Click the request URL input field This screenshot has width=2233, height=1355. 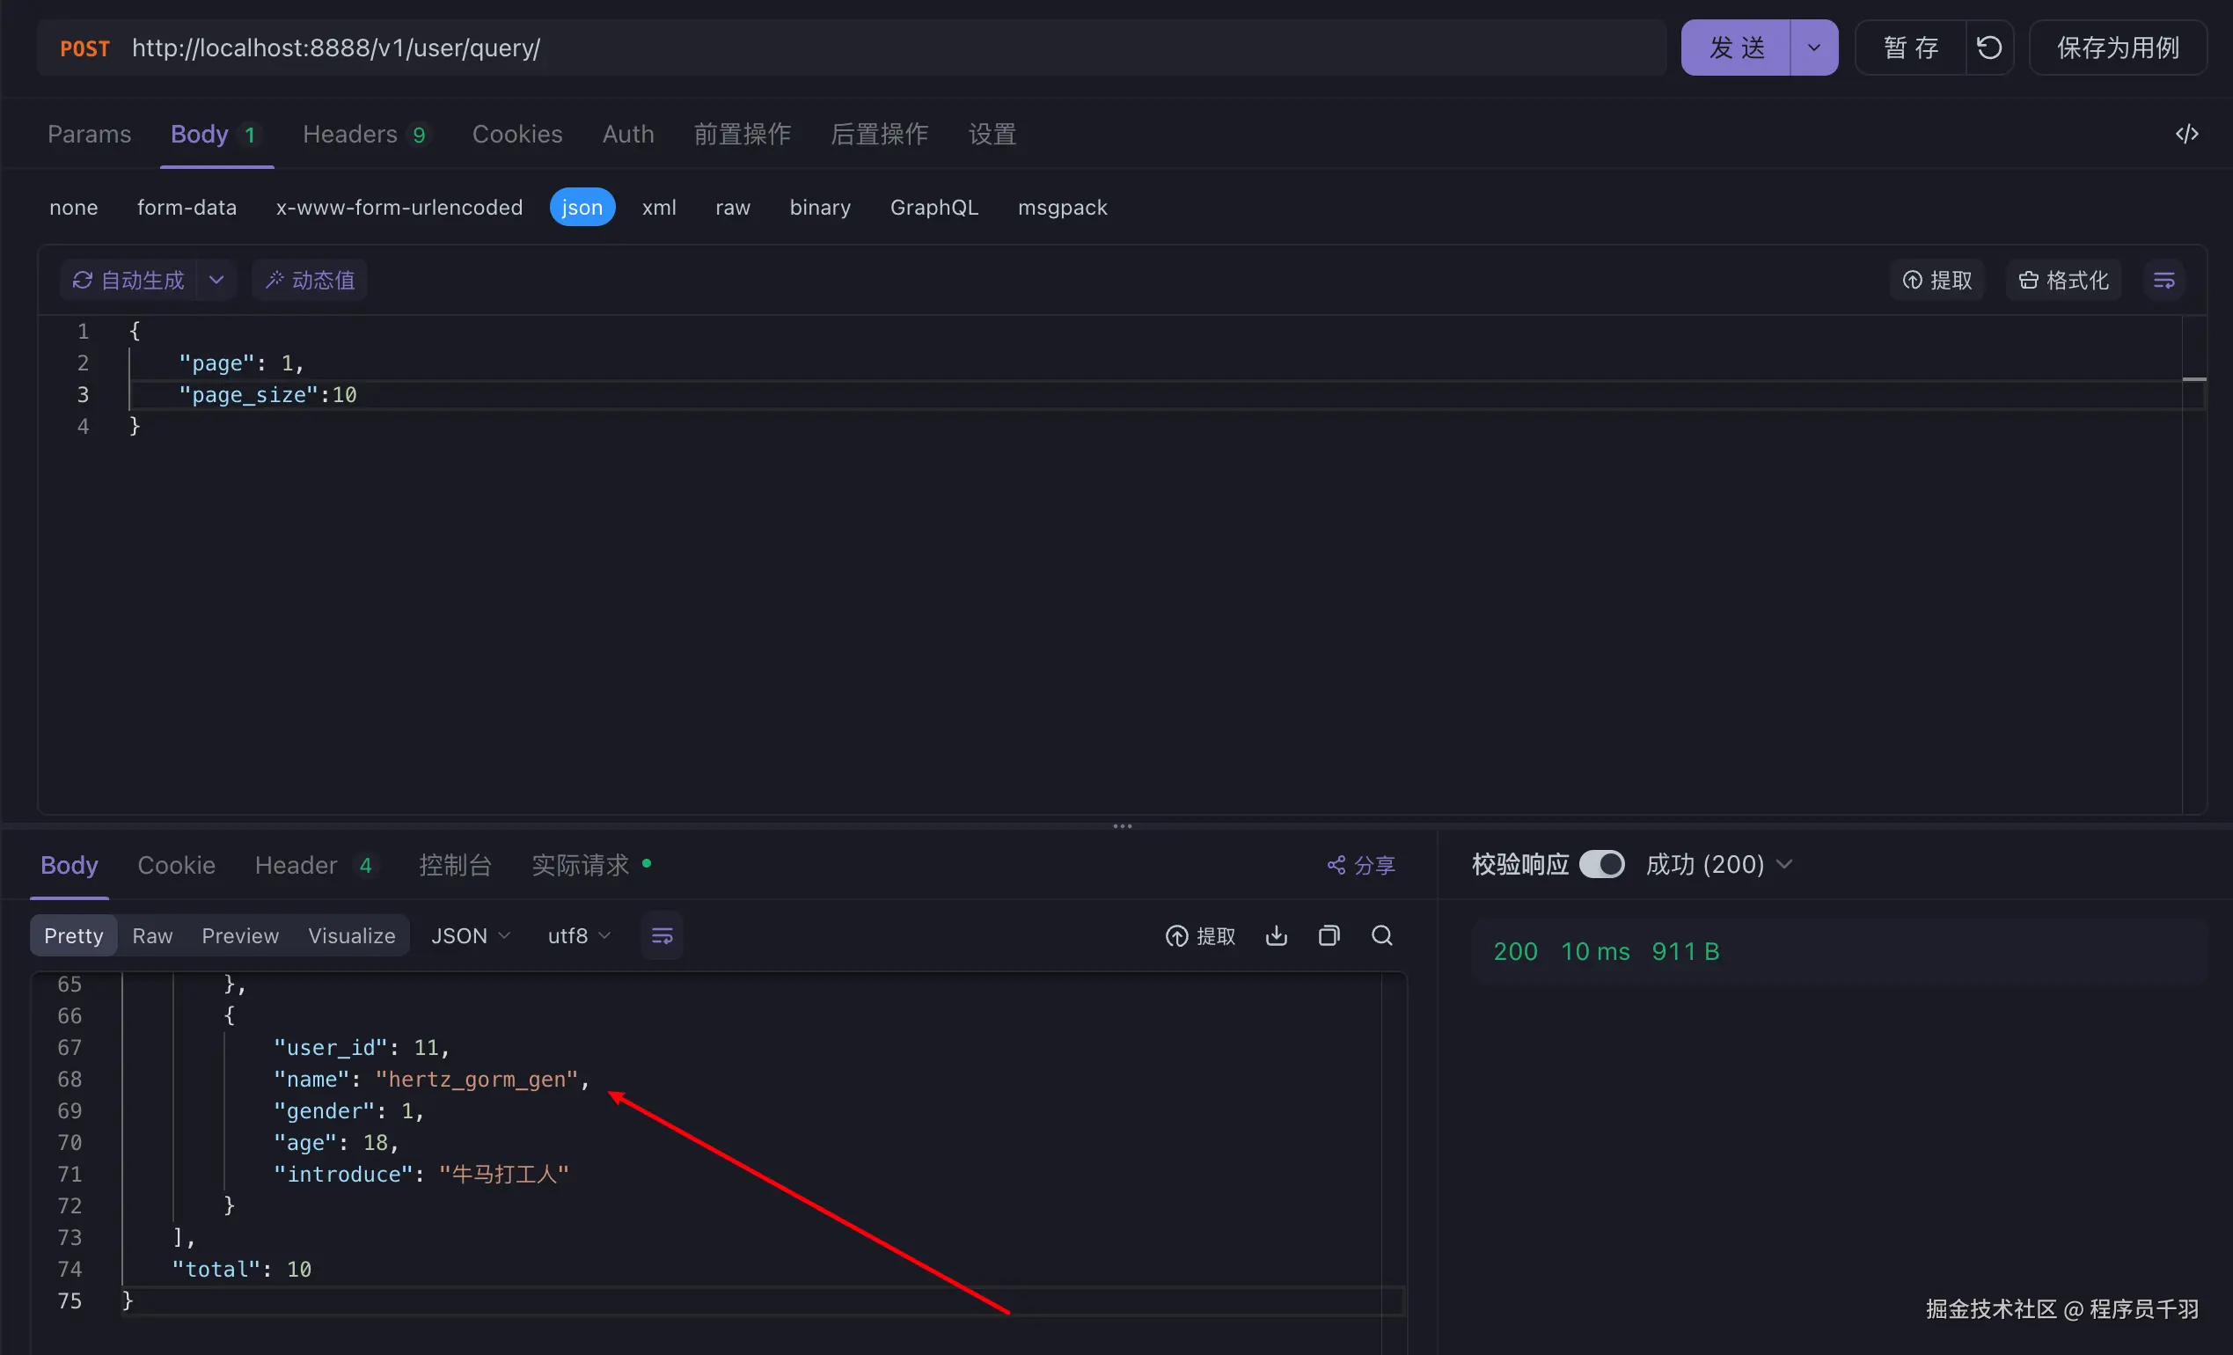(x=888, y=48)
